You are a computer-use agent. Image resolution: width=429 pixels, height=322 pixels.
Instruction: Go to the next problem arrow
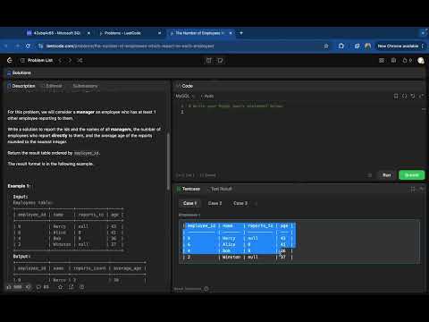(70, 60)
